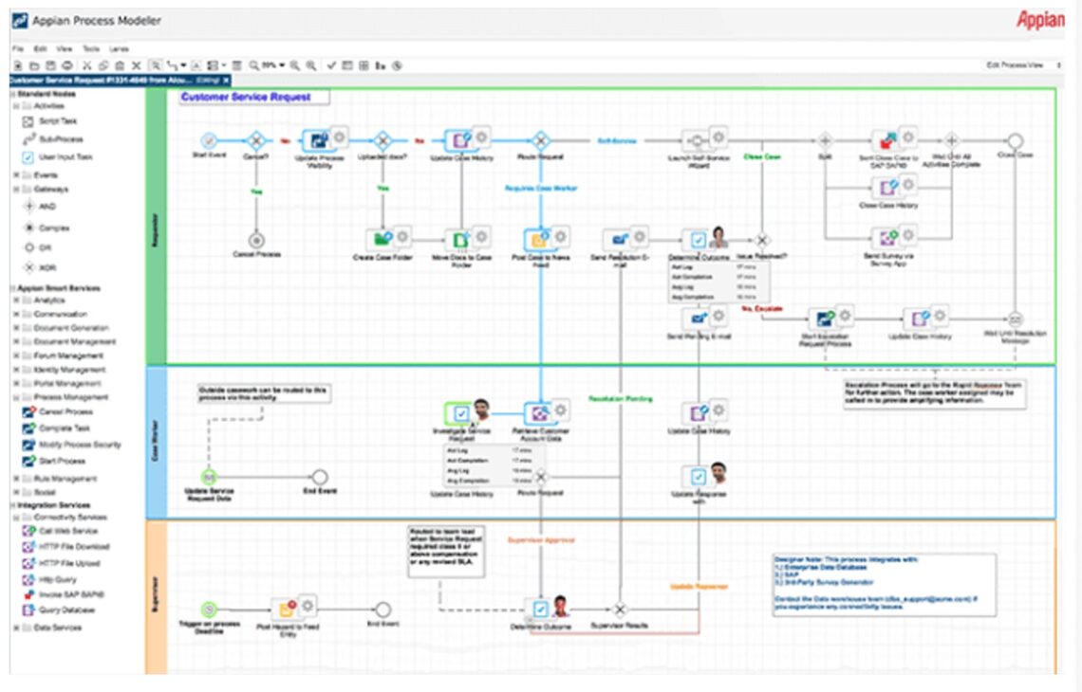
Task: Click the Cancel Process smart service icon
Action: pos(28,412)
